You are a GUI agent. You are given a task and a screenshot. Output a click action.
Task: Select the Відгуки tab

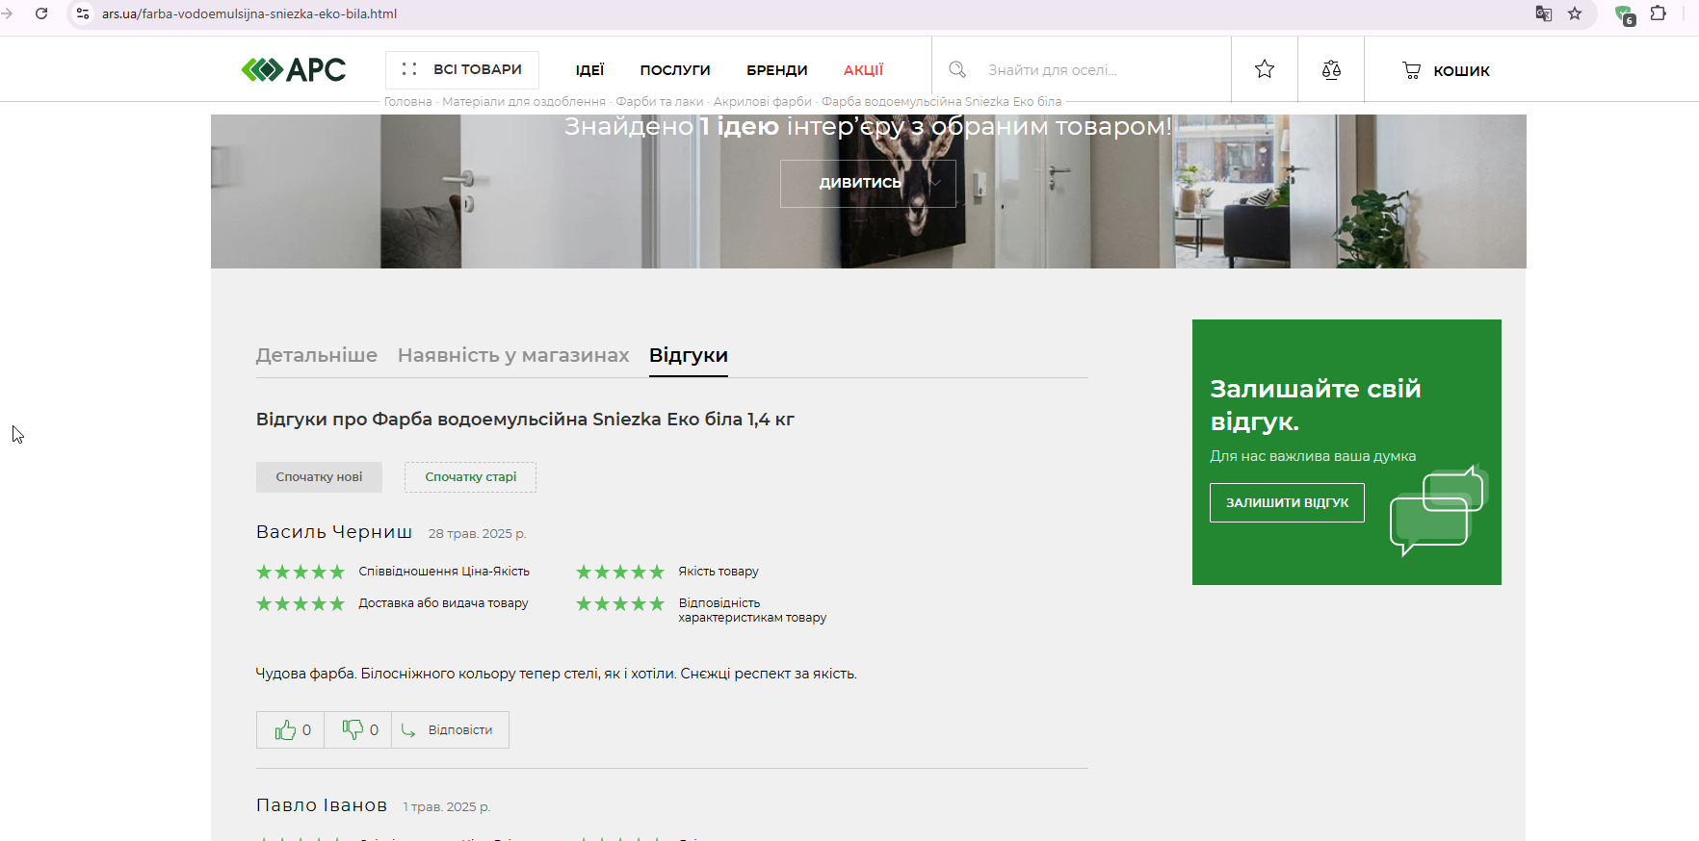click(689, 355)
